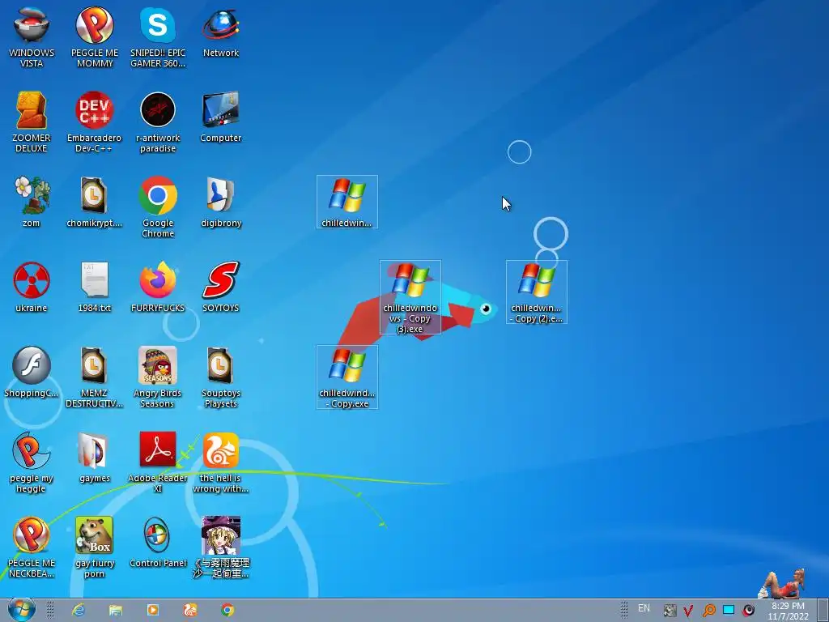
Task: Select the digibrony desktop icon
Action: pyautogui.click(x=220, y=202)
